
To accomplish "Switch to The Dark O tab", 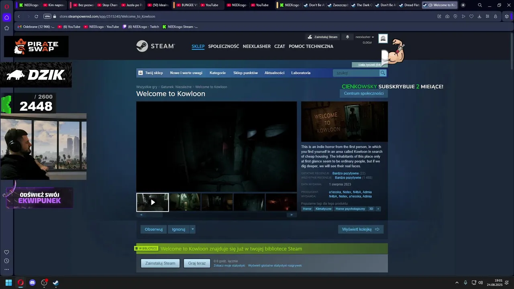I will 362,5.
